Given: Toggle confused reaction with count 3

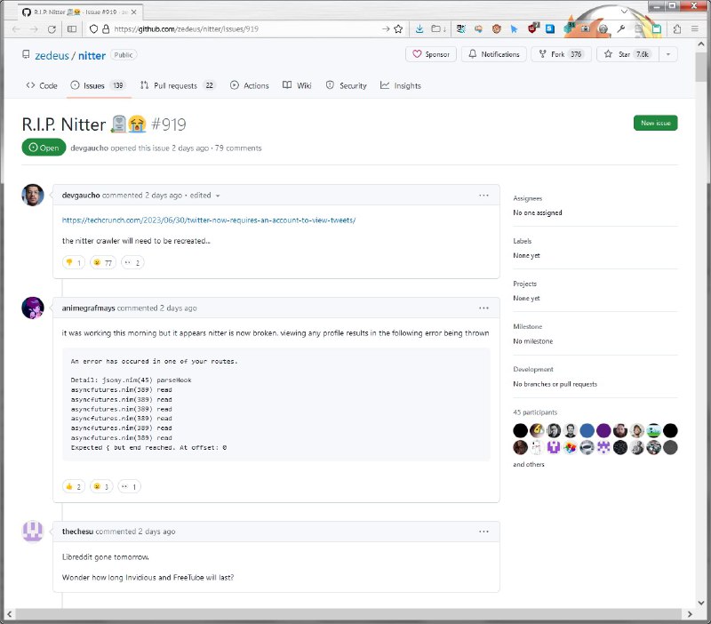Looking at the screenshot, I should [x=101, y=486].
